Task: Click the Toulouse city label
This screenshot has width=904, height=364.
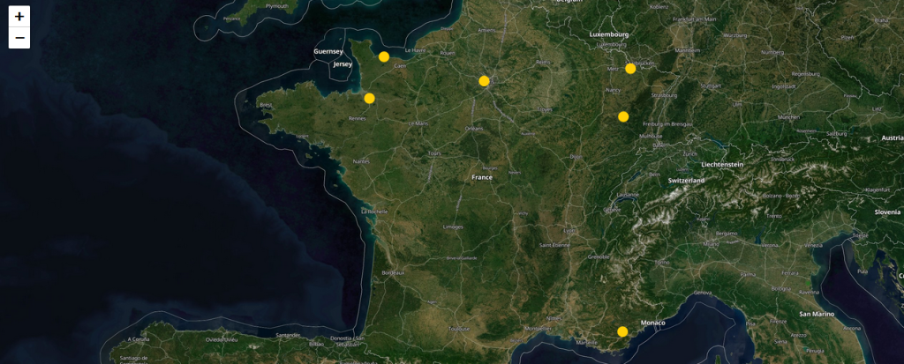Action: point(459,328)
